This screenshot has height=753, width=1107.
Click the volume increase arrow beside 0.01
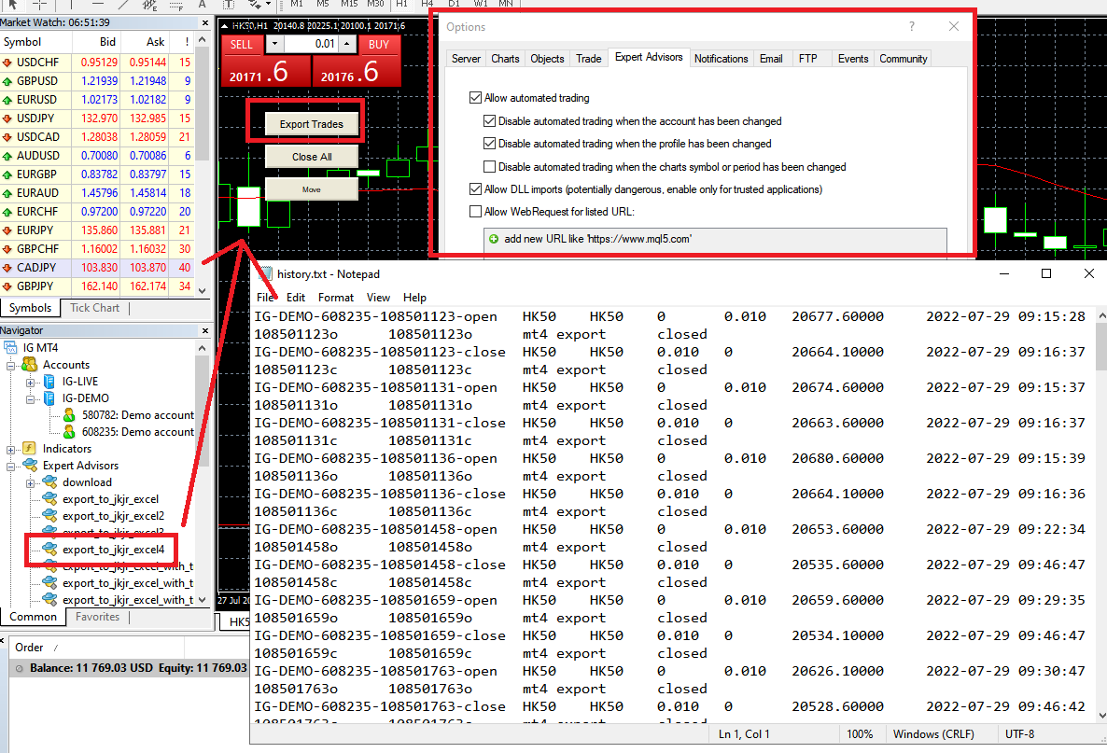click(x=346, y=44)
